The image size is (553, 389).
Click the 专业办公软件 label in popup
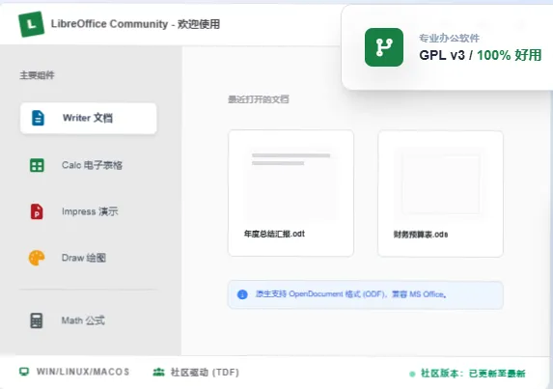click(449, 38)
